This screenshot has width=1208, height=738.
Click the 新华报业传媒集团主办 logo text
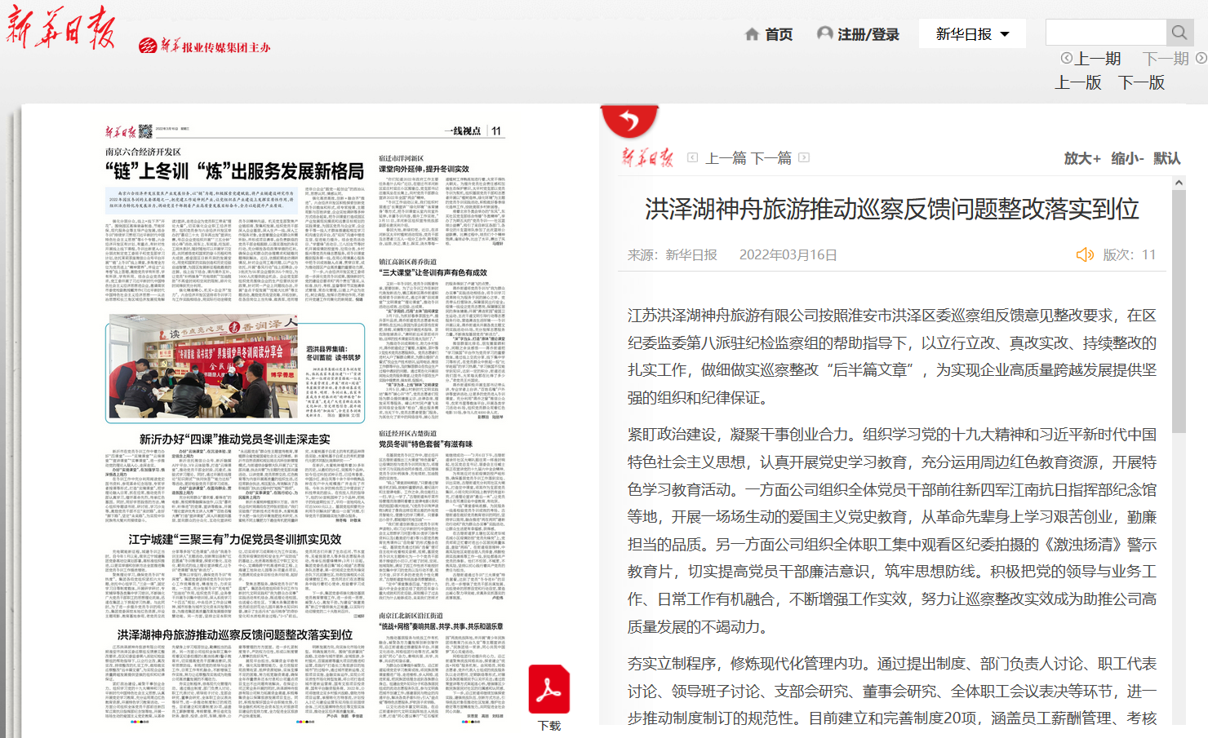pyautogui.click(x=205, y=46)
